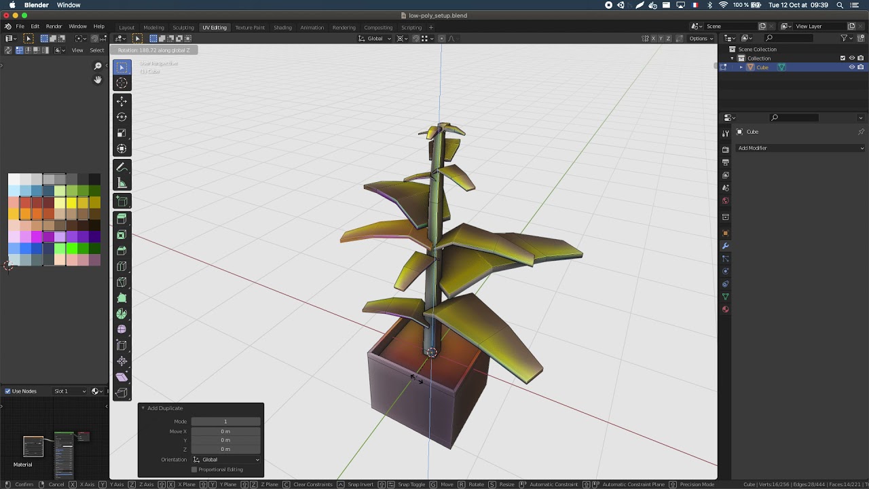Collapse the Collection tree in outliner
The width and height of the screenshot is (869, 489).
click(733, 58)
